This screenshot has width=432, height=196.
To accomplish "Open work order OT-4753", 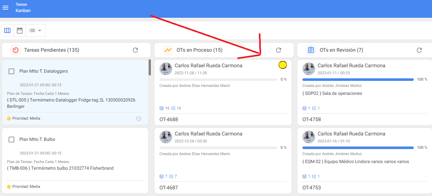I will coord(312,187).
